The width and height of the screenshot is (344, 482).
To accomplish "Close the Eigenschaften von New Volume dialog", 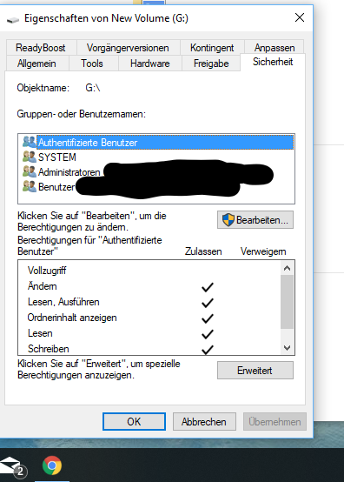I will pyautogui.click(x=300, y=17).
